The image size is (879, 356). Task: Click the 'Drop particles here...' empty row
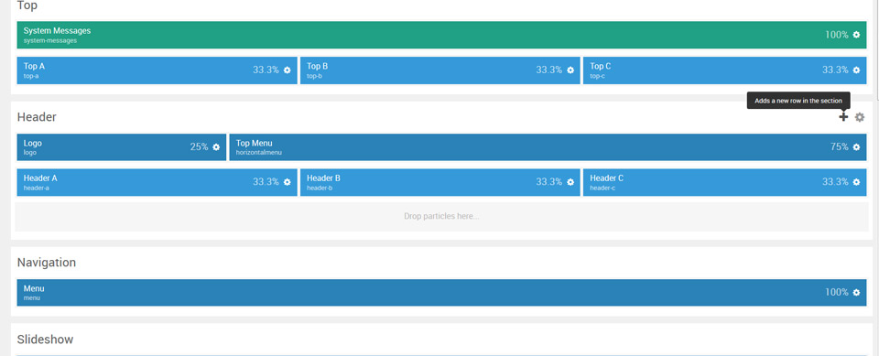pyautogui.click(x=441, y=216)
